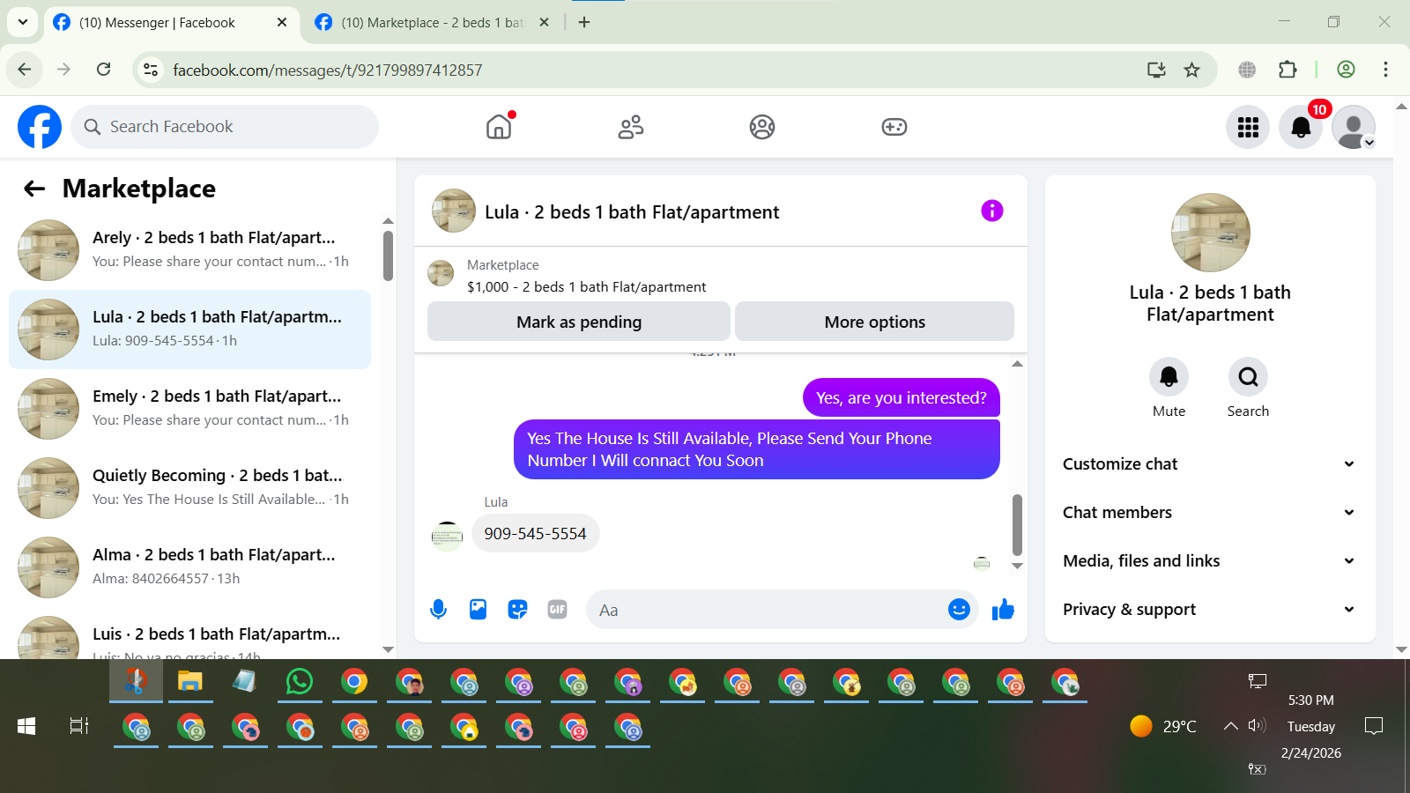The width and height of the screenshot is (1410, 793).
Task: Open the Facebook menu grid icon
Action: tap(1248, 127)
